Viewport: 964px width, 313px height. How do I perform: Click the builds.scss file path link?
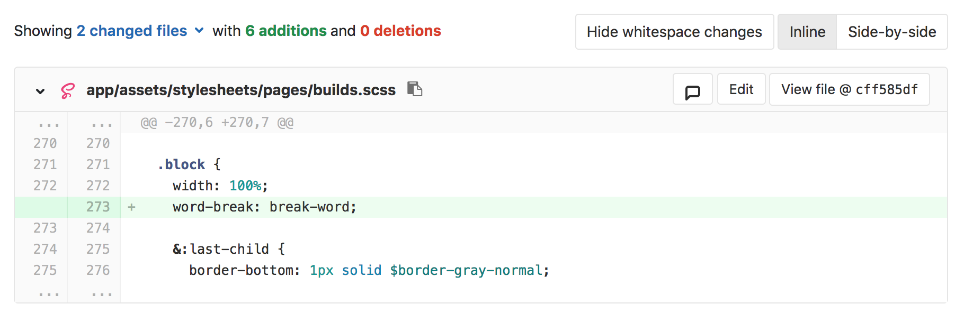[x=241, y=90]
